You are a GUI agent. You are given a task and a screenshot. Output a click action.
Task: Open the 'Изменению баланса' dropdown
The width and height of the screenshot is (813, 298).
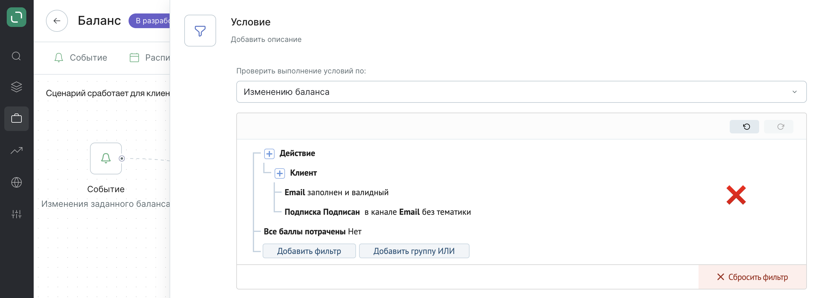521,92
